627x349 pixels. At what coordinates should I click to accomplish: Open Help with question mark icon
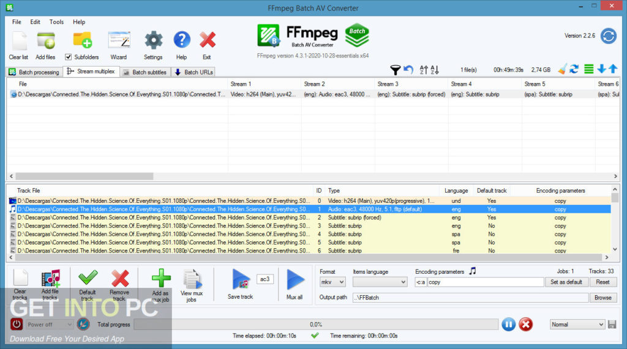pyautogui.click(x=181, y=40)
